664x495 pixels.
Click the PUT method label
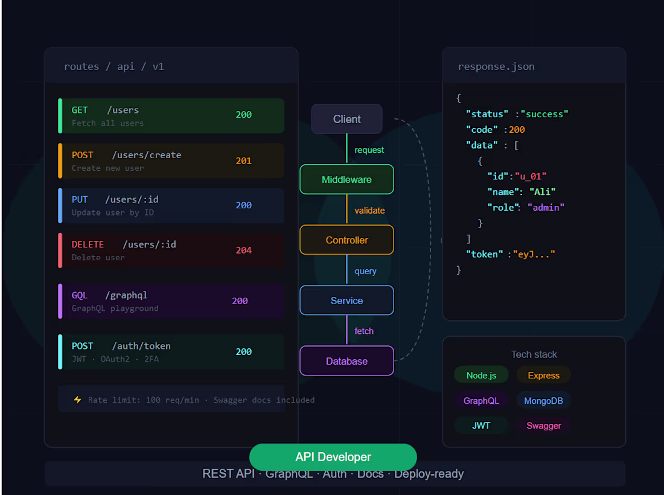(80, 199)
